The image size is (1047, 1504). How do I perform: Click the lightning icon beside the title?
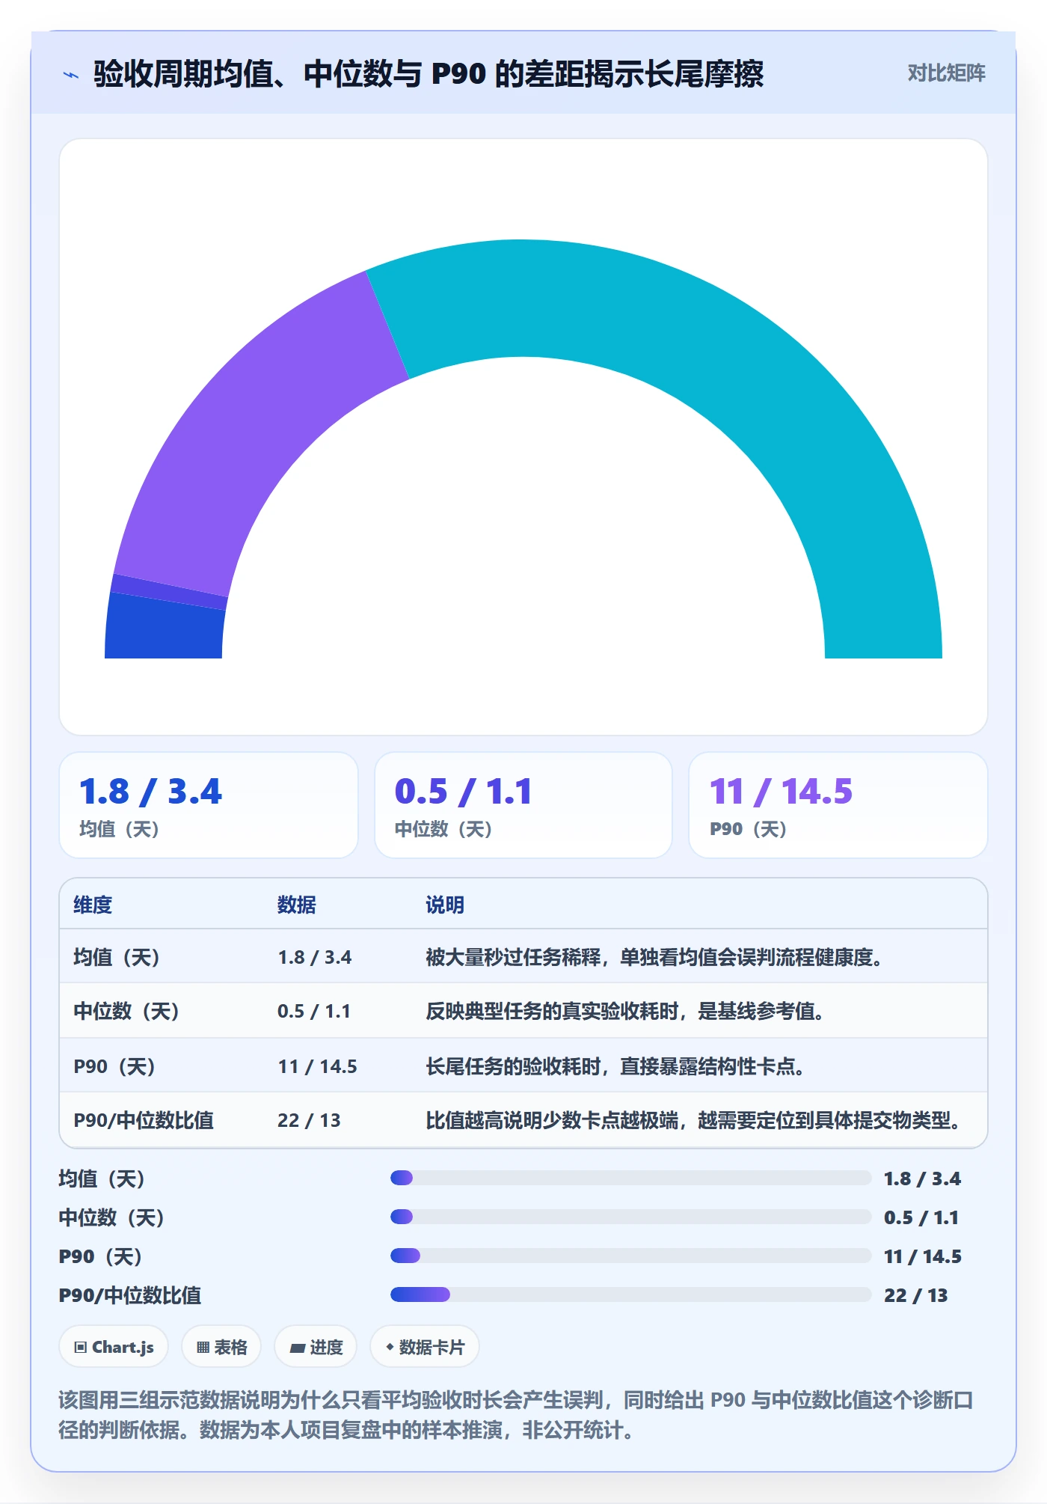(x=71, y=75)
